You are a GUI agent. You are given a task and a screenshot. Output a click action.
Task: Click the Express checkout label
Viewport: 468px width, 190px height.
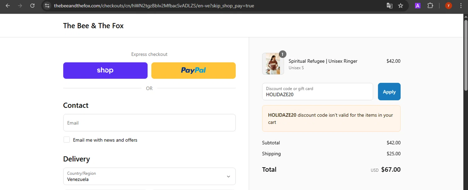(x=149, y=54)
